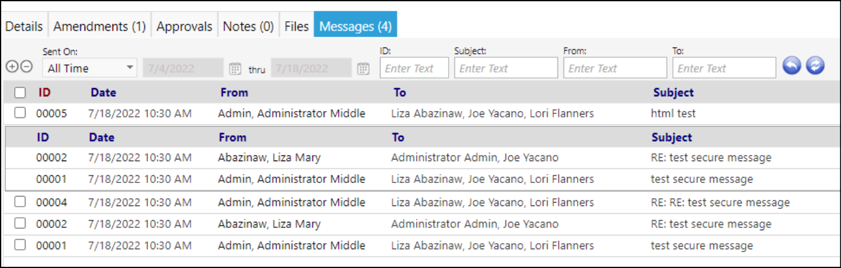
Task: Go to the Notes (0) tab
Action: point(248,27)
